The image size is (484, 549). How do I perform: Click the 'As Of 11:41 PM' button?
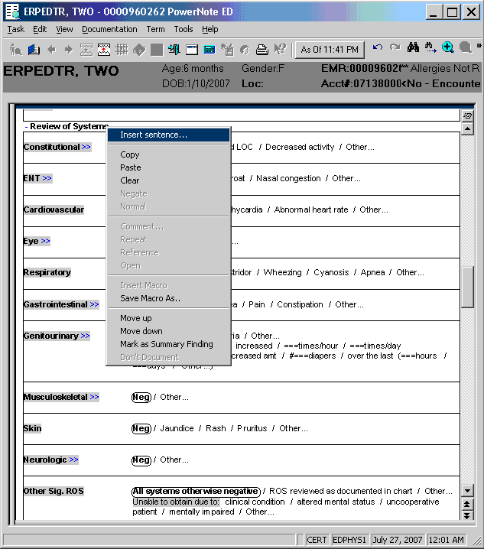point(330,50)
